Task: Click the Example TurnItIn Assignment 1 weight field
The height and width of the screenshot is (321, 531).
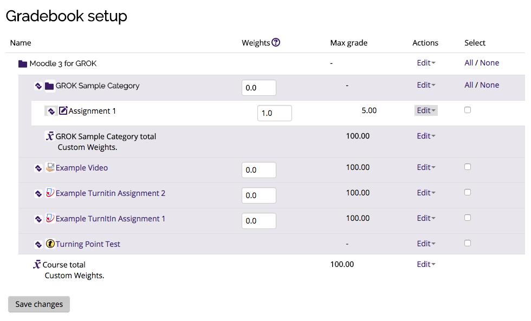Action: click(259, 220)
